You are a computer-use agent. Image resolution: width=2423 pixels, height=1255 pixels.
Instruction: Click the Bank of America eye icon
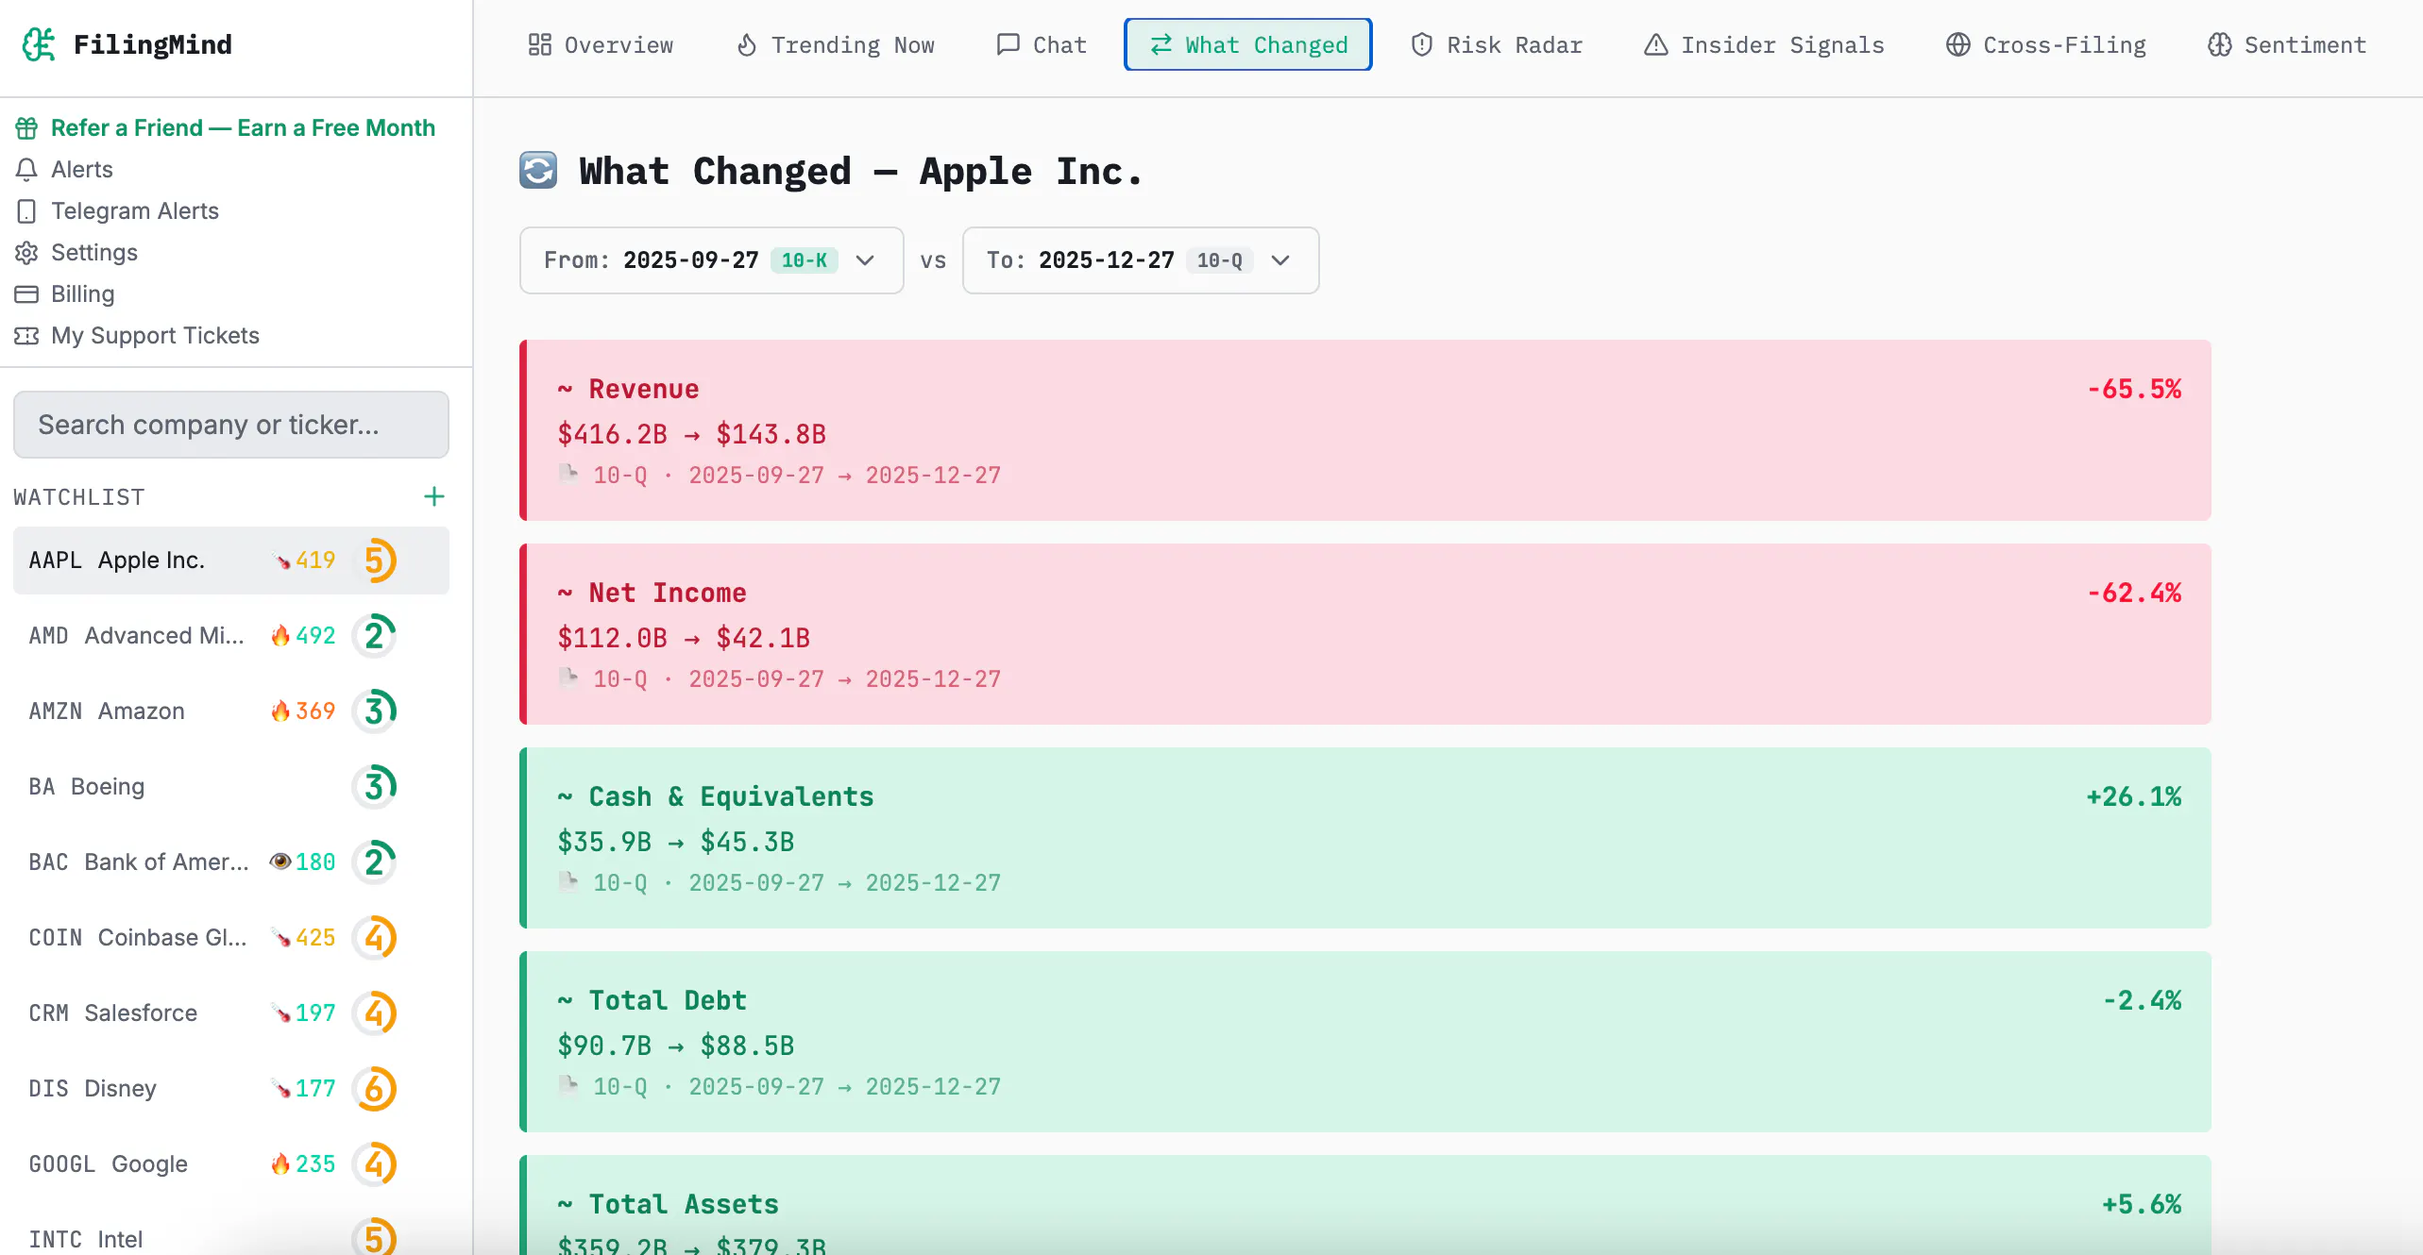point(280,862)
